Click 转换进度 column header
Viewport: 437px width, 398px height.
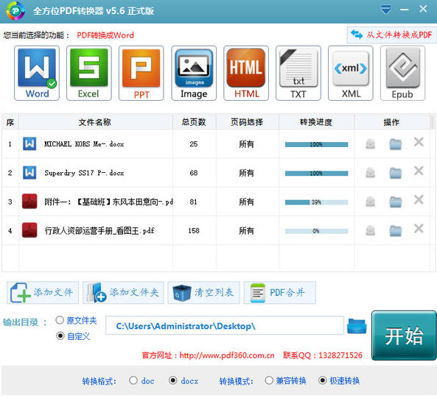316,122
